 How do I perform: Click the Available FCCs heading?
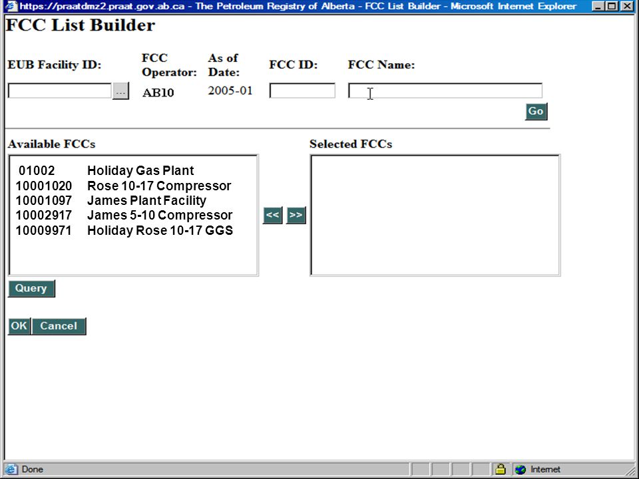[51, 144]
